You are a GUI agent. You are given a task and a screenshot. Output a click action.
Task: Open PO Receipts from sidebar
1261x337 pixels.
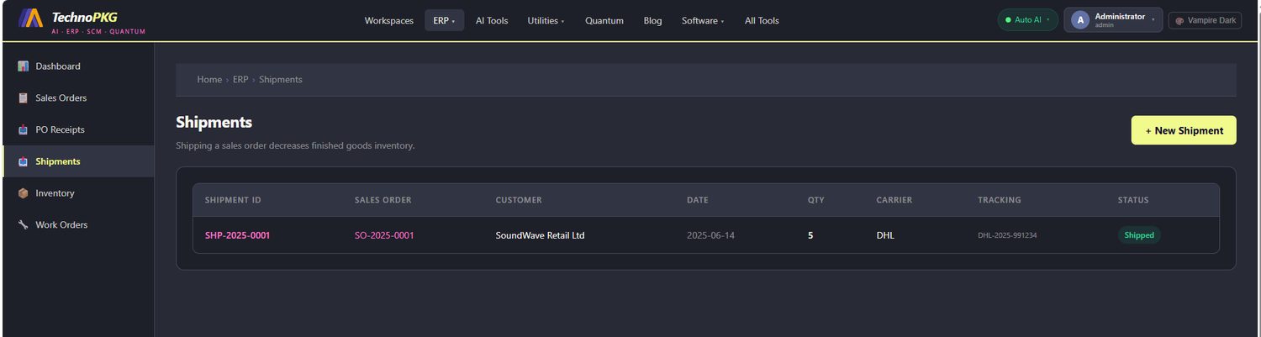pyautogui.click(x=78, y=130)
